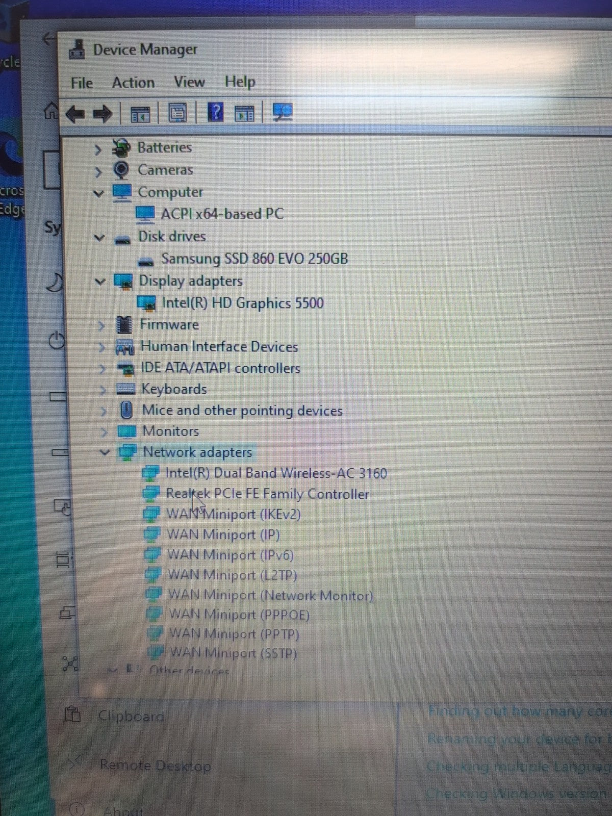612x816 pixels.
Task: Click the Network adapters category icon
Action: [127, 452]
